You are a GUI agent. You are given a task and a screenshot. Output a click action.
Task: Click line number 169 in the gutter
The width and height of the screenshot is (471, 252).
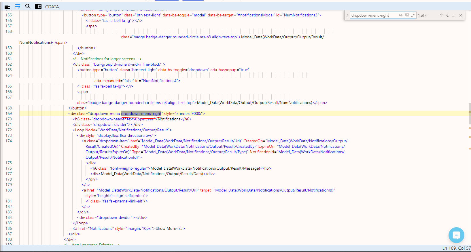pos(9,113)
